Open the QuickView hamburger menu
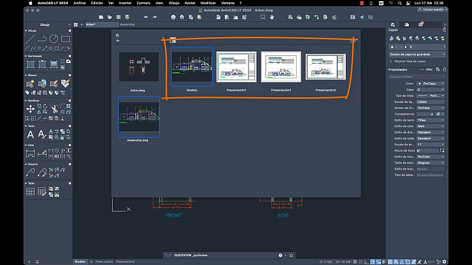 (x=352, y=42)
